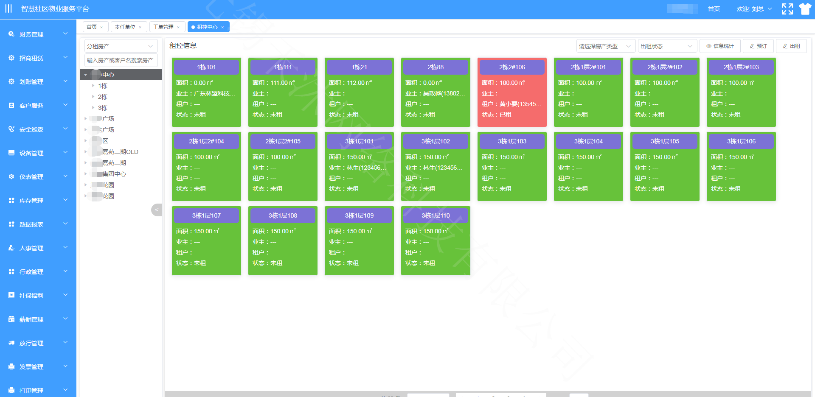Toggle the sidebar hamburger menu icon
The height and width of the screenshot is (397, 815).
8,9
